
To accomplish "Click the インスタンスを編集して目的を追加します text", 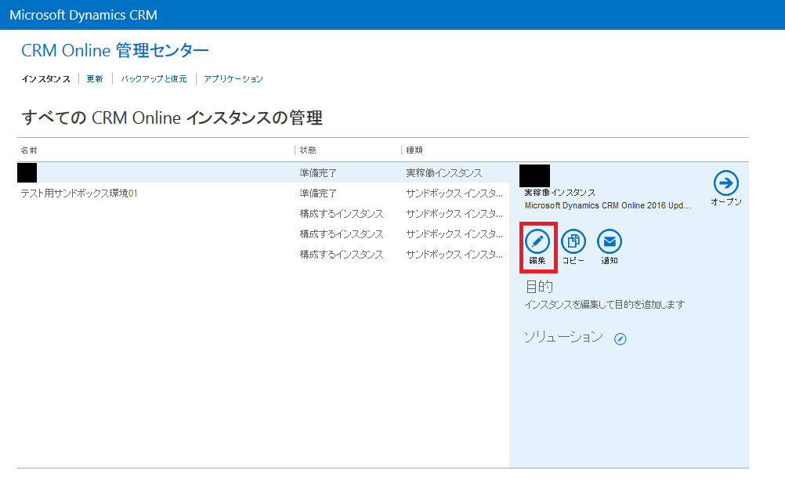I will pos(605,304).
